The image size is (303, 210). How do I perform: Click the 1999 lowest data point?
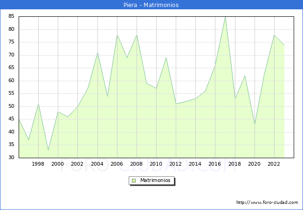tap(48, 150)
